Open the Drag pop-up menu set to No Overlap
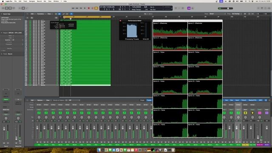The image size is (272, 153). coord(237,14)
